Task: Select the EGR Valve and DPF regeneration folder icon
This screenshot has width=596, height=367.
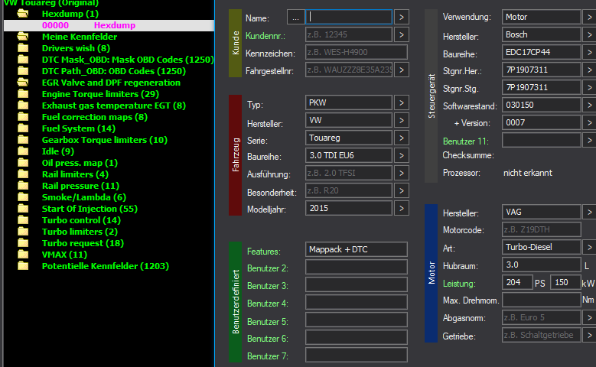Action: pos(23,83)
